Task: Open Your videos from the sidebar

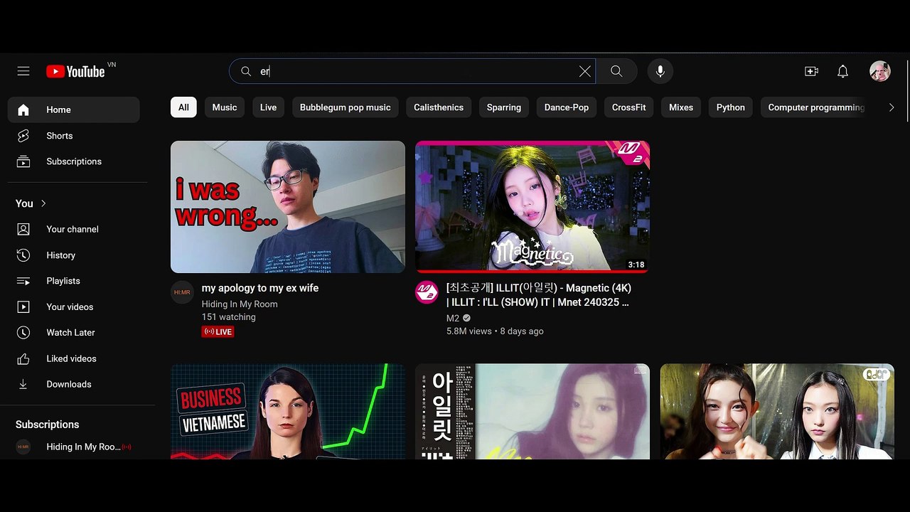Action: coord(74,306)
